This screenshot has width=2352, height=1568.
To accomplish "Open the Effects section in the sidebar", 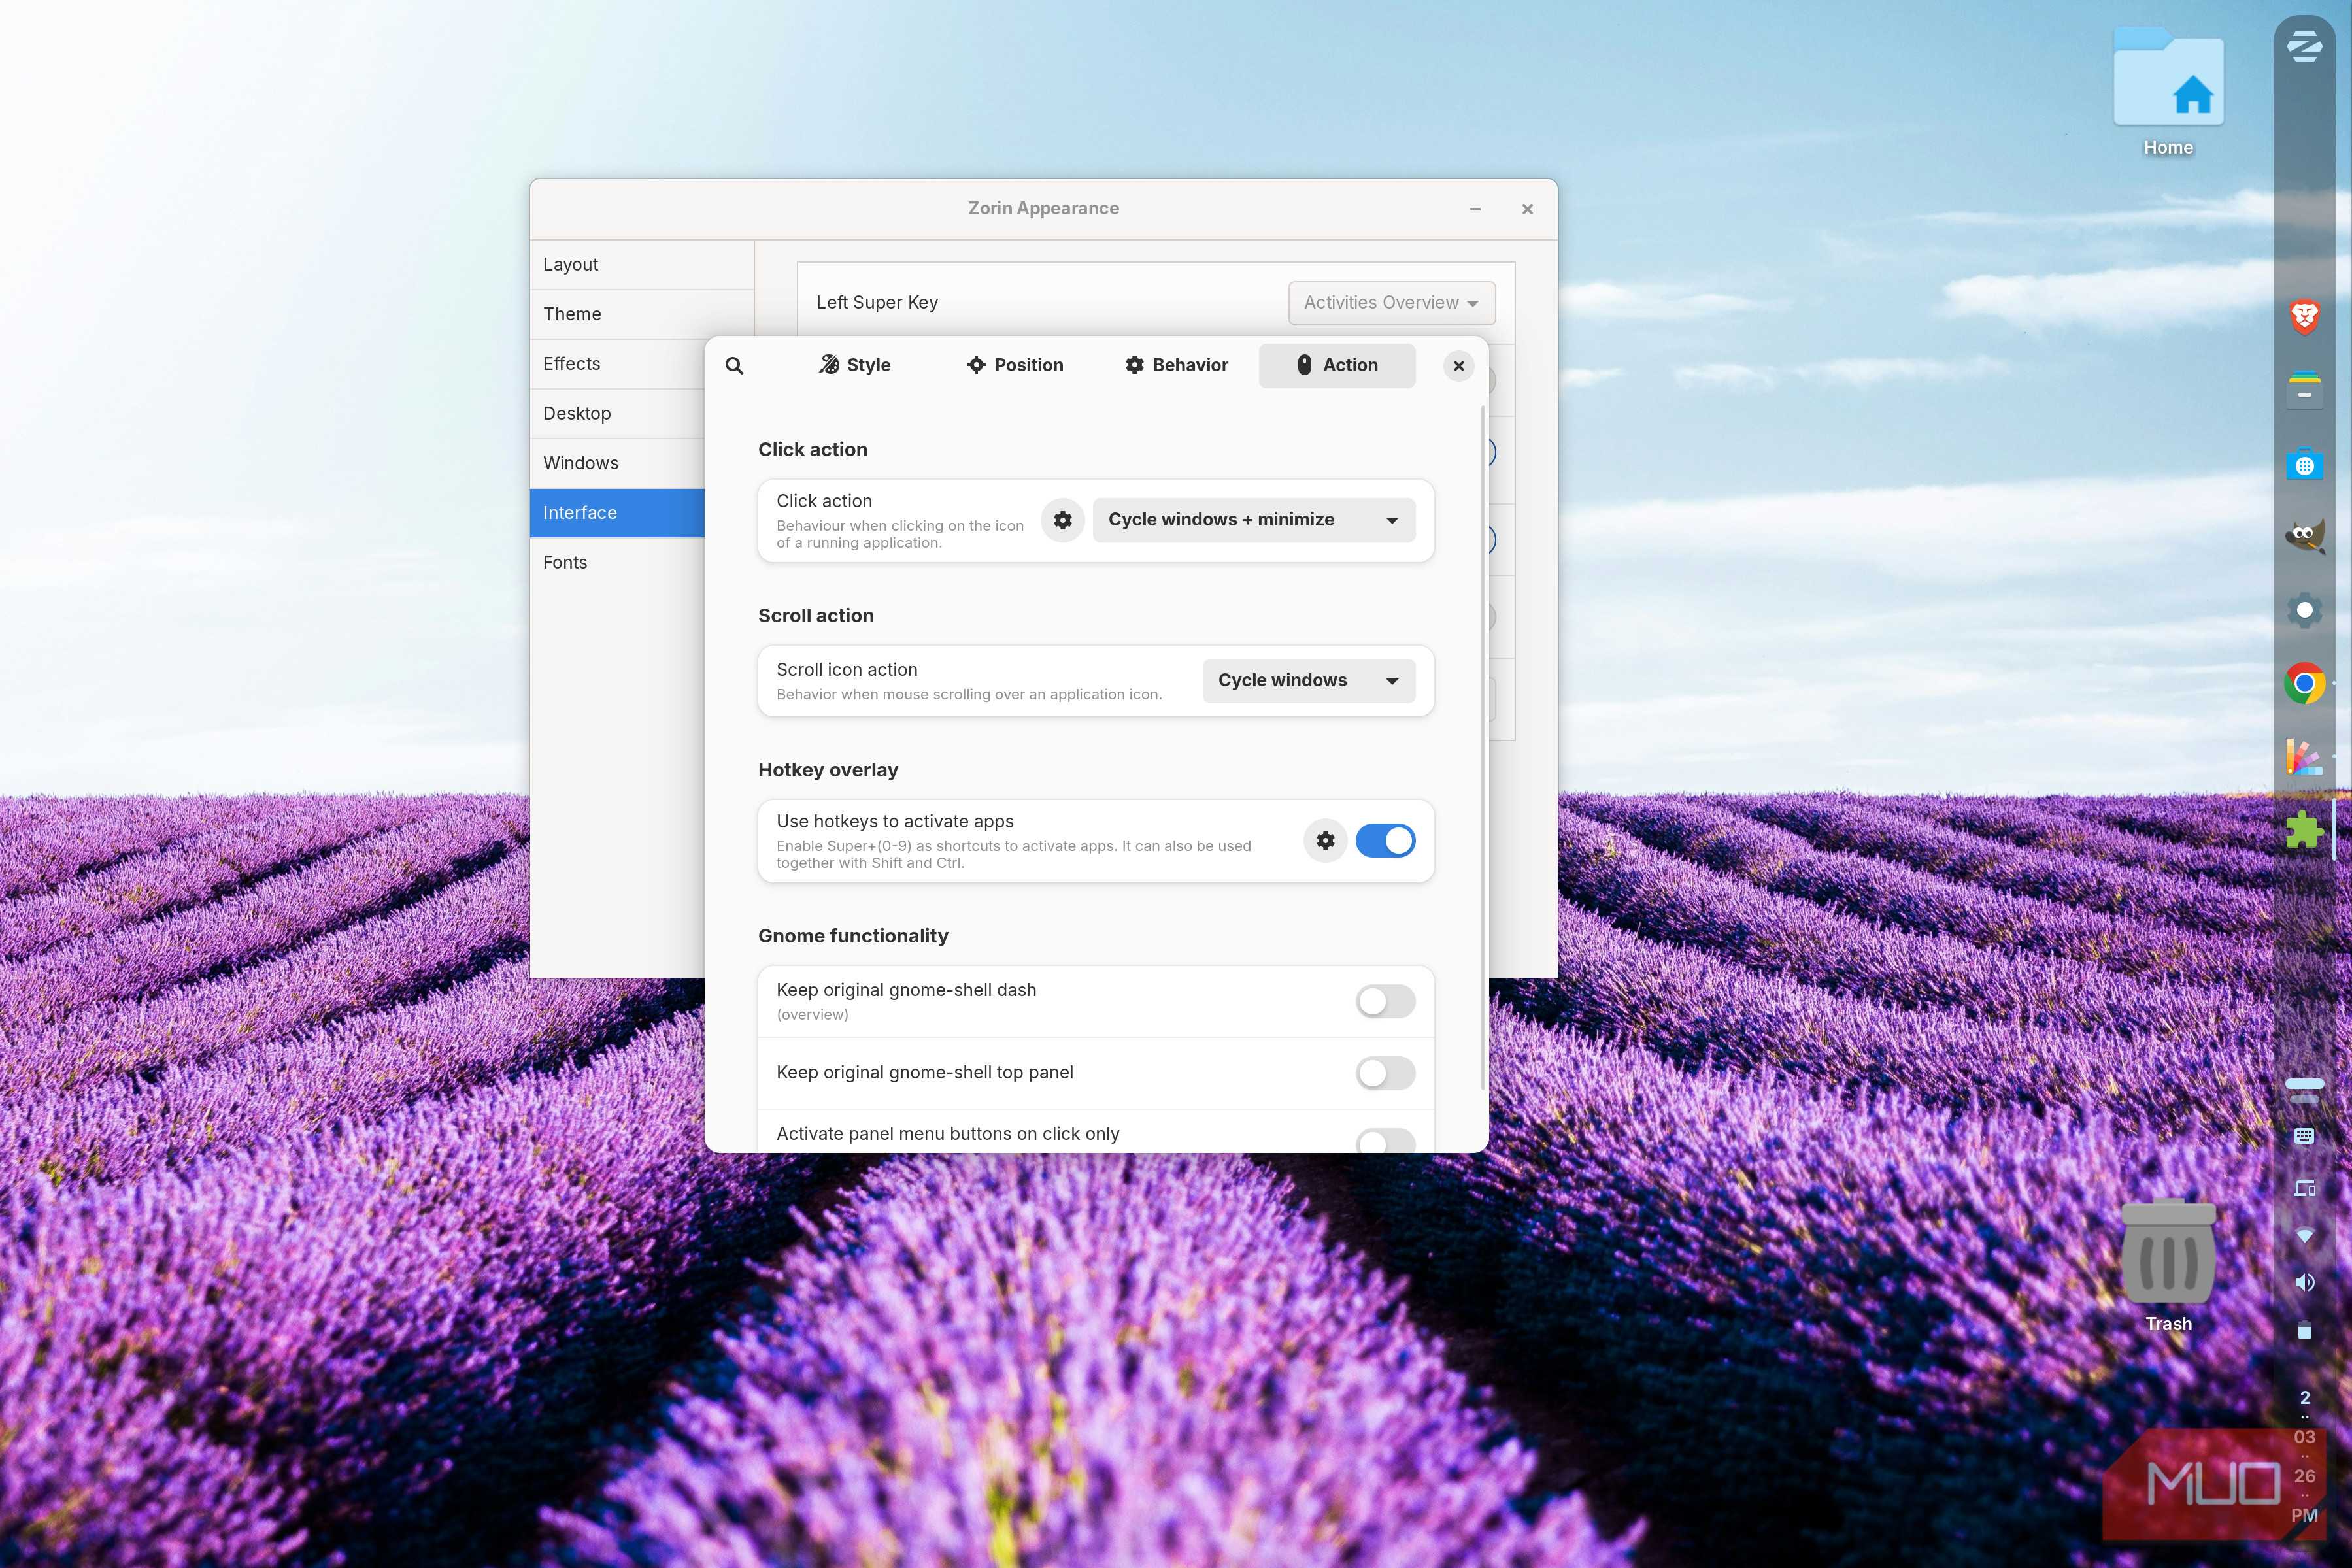I will 618,364.
